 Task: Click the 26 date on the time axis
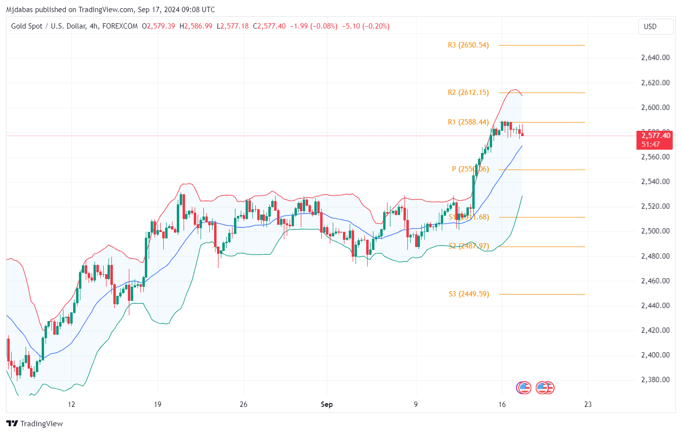243,404
